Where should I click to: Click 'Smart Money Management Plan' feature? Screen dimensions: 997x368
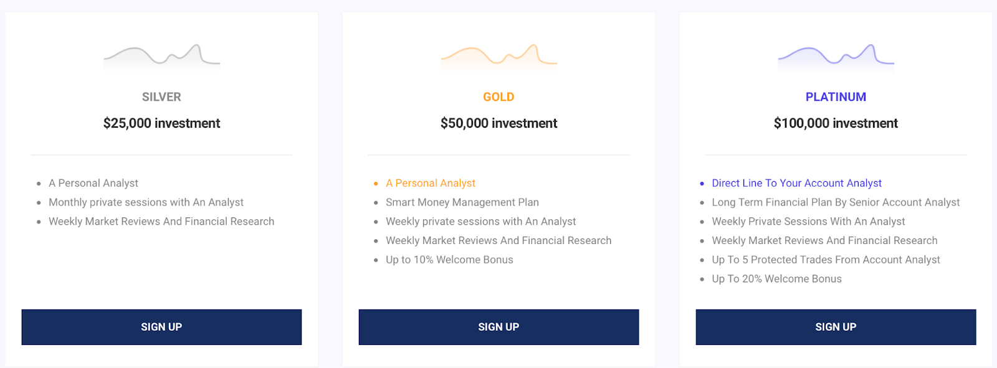click(x=462, y=202)
